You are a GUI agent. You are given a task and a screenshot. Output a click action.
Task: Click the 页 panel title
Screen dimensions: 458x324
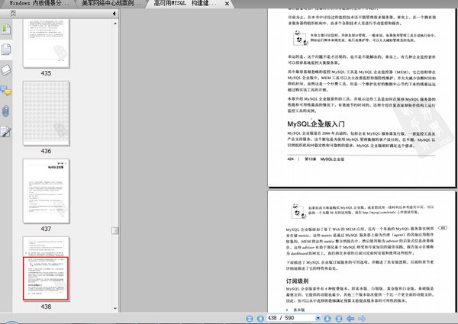coord(13,14)
